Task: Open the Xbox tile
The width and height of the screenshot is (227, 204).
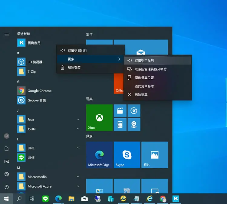Action: click(x=99, y=118)
